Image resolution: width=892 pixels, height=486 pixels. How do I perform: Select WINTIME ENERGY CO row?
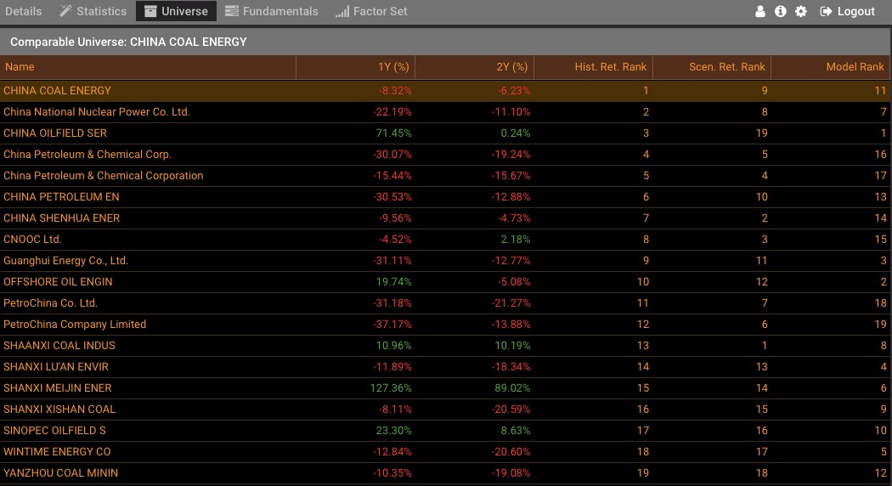pyautogui.click(x=446, y=452)
